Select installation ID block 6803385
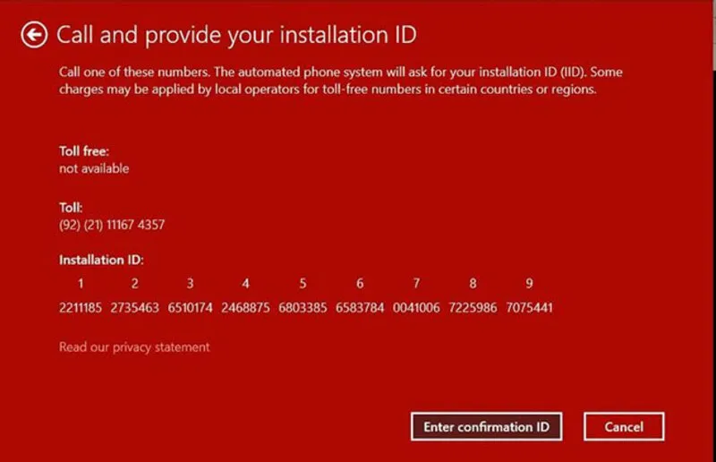Screen dimensions: 716x462 pos(303,307)
